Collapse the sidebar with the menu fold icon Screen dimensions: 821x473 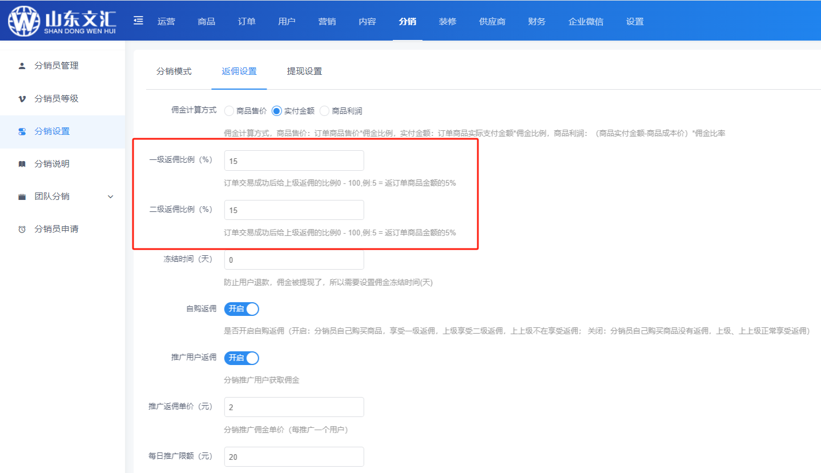tap(138, 21)
